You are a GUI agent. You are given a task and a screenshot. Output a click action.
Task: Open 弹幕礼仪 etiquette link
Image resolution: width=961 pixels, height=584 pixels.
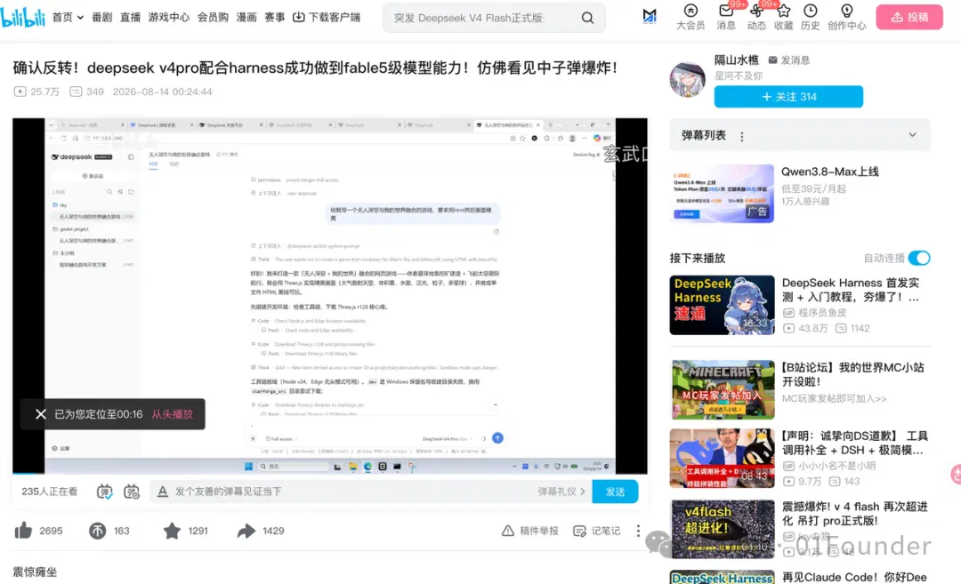[561, 492]
